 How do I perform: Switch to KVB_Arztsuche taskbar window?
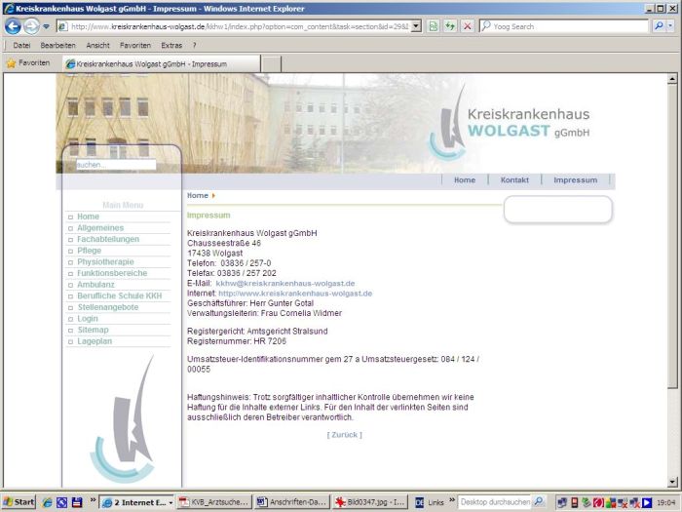(214, 502)
